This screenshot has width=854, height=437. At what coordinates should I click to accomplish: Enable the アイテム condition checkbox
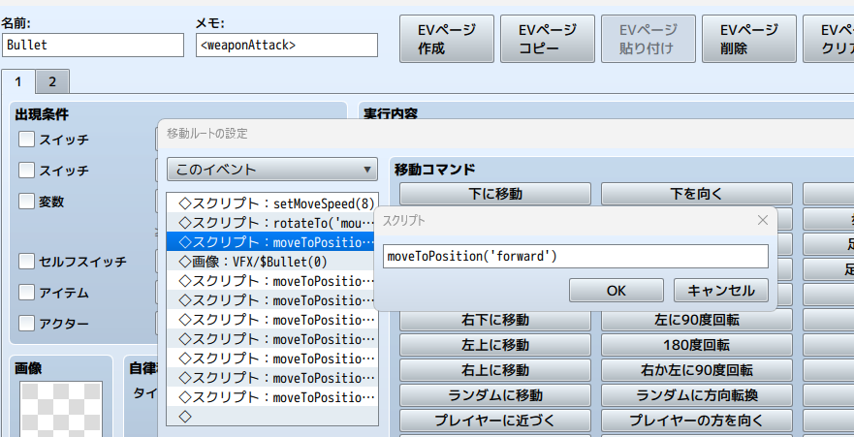(27, 293)
